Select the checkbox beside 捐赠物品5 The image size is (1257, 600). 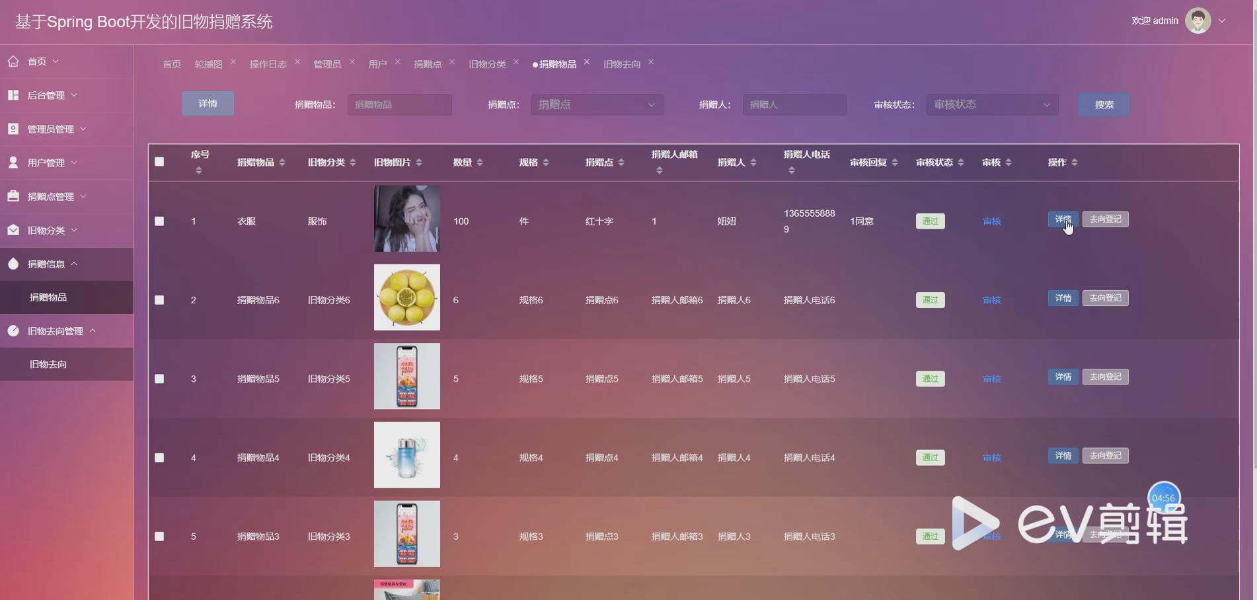(x=159, y=379)
